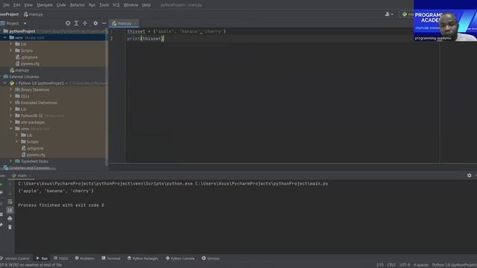Open the File menu
This screenshot has height=268, width=477.
pos(6,5)
